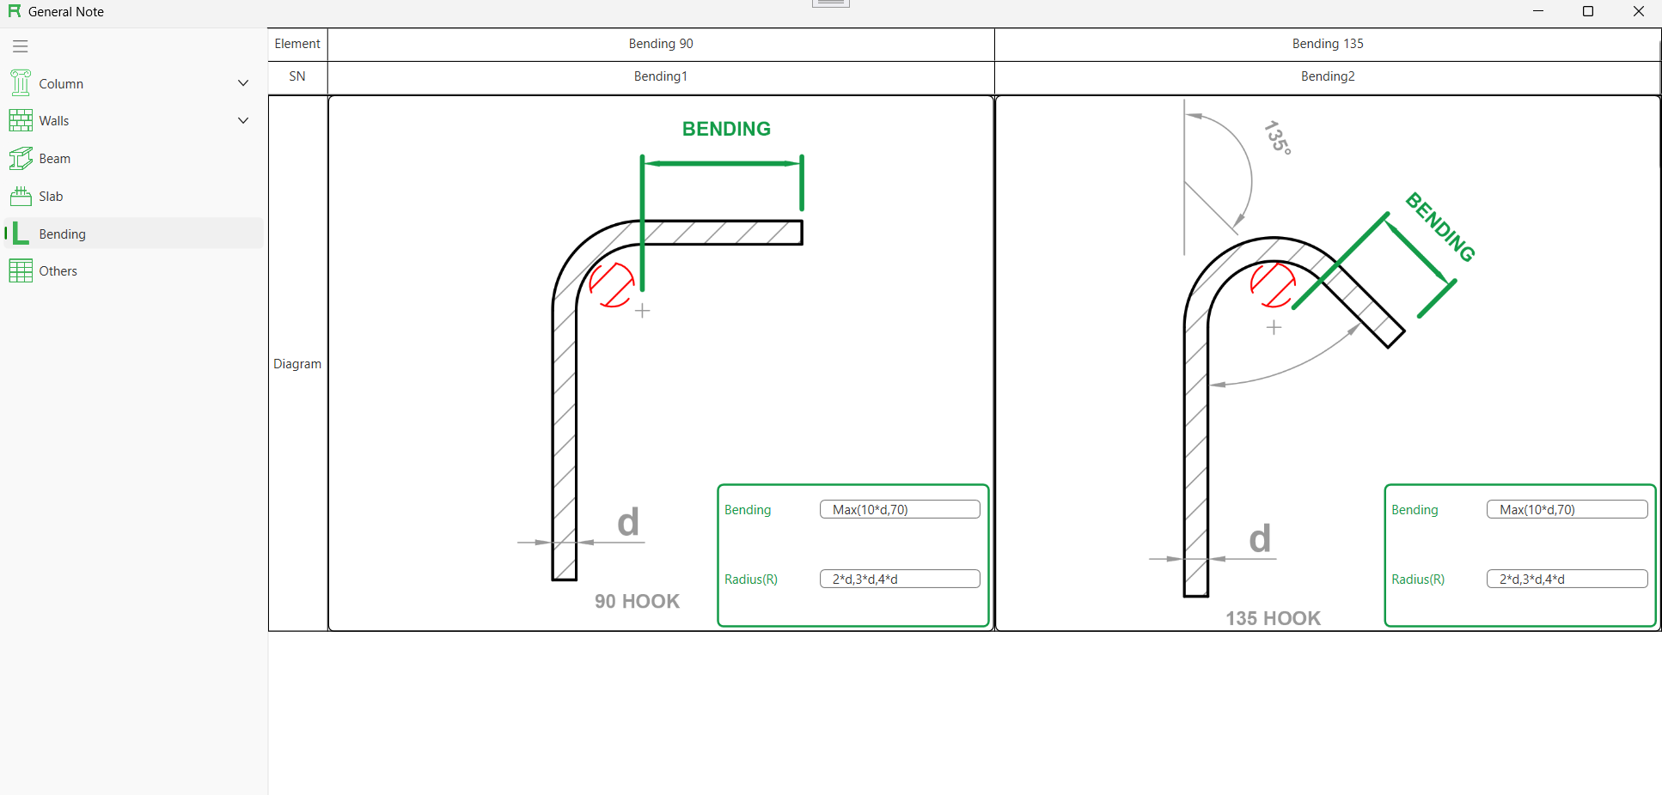Click the 90 HOOK diagram image
Image resolution: width=1662 pixels, height=795 pixels.
pos(602,361)
